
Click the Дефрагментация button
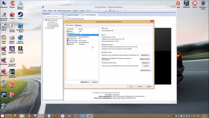click(145, 59)
